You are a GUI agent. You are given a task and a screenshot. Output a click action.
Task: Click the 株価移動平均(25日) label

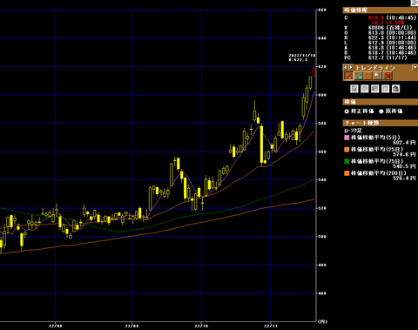[377, 150]
